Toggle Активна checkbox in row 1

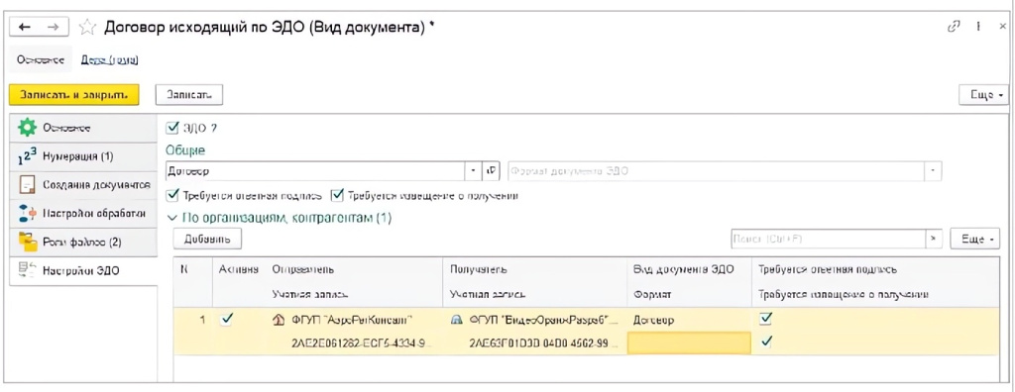[x=227, y=319]
